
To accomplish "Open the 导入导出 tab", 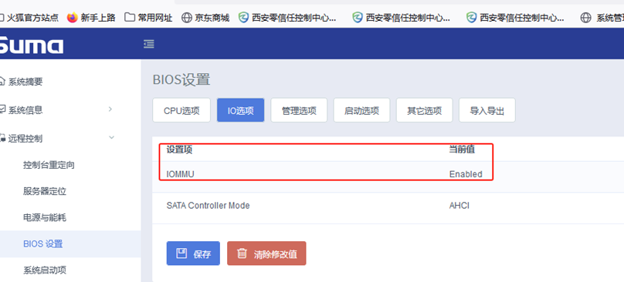I will [487, 110].
